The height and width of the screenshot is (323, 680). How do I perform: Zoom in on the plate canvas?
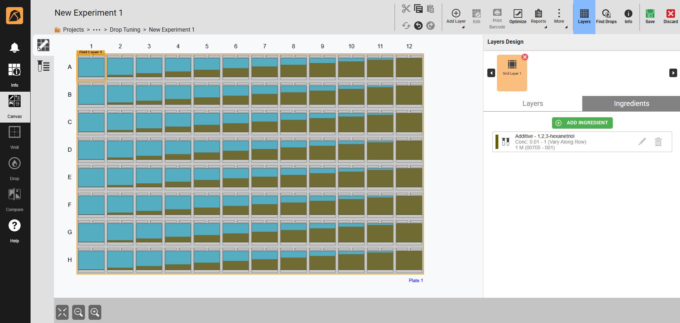(x=95, y=312)
